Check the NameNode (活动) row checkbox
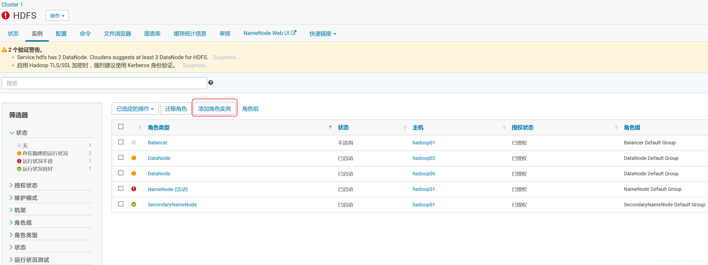Screen dimensions: 708x265 coord(121,189)
